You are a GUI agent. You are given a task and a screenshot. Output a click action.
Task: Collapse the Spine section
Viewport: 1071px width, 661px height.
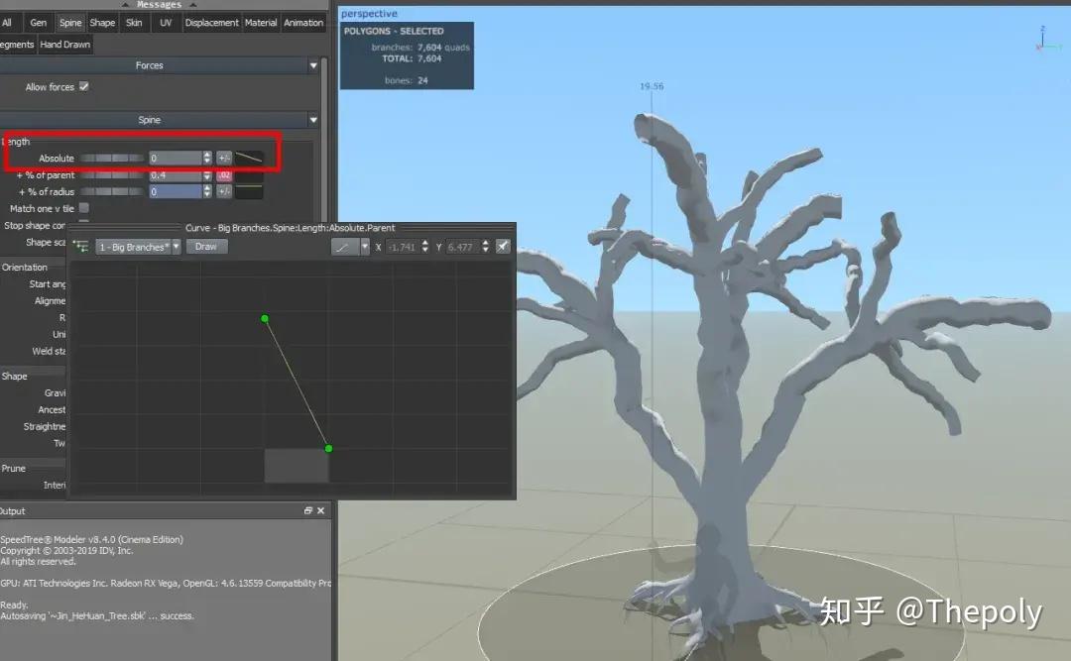click(x=313, y=120)
